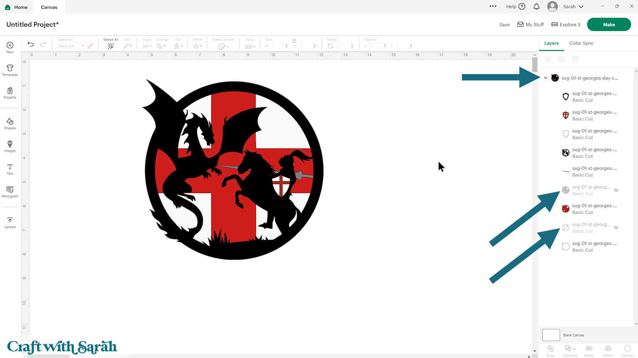This screenshot has height=358, width=638.
Task: Select the white circle layer at the bottom
Action: (x=590, y=246)
